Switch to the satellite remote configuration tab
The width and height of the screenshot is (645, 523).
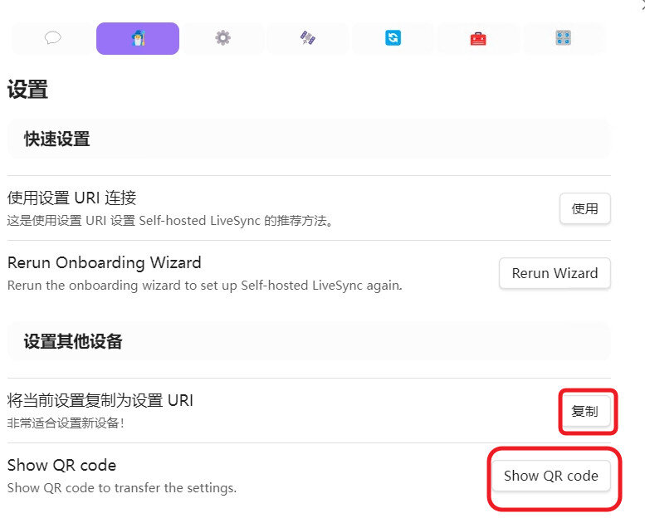point(308,38)
